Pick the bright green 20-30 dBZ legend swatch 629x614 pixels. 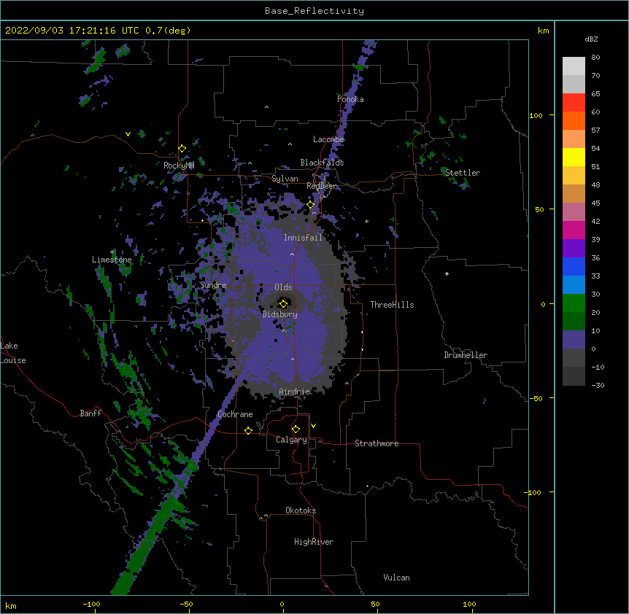tap(574, 303)
